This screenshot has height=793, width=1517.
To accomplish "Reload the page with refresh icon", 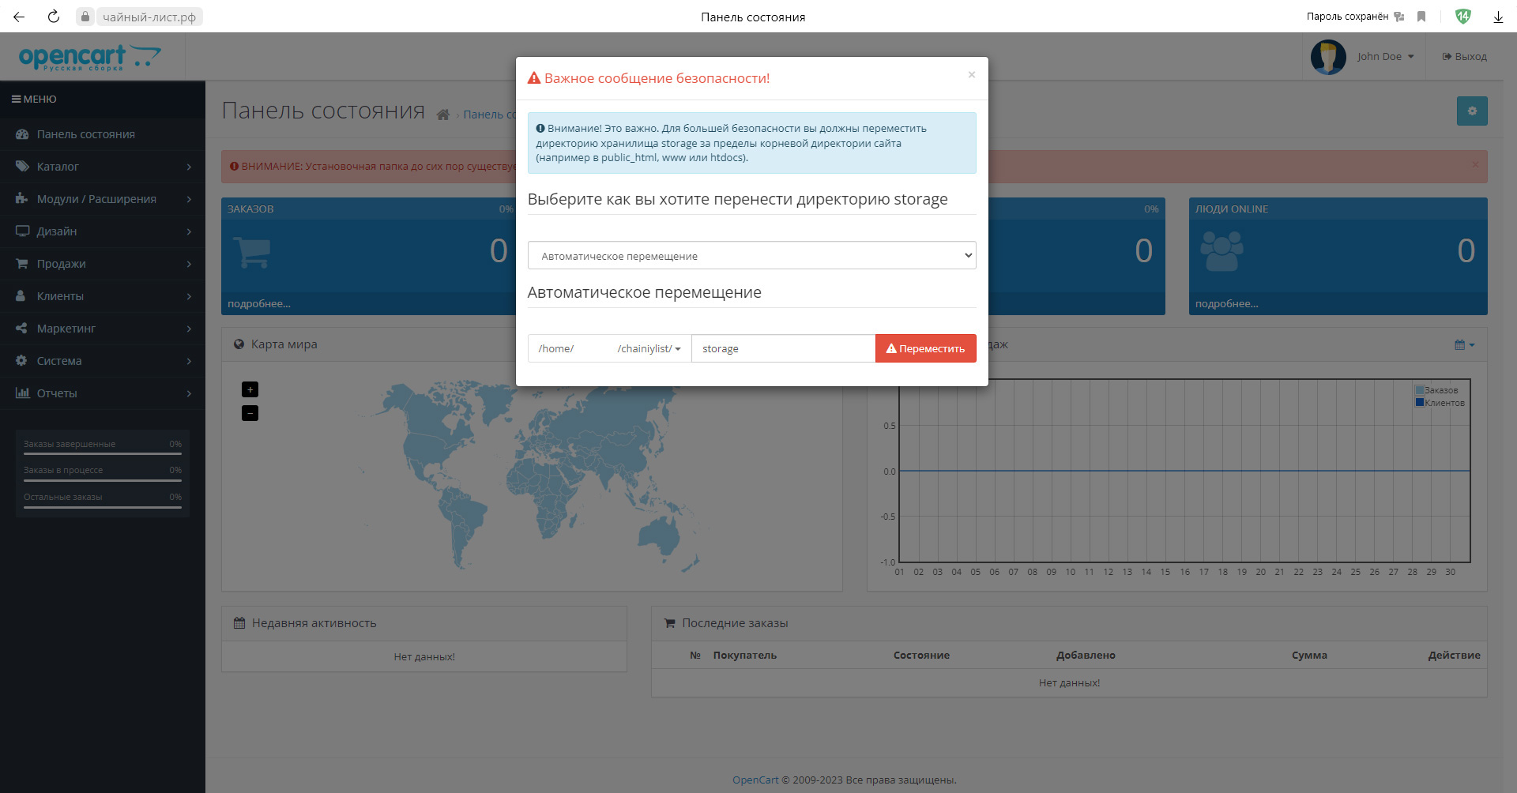I will click(54, 17).
